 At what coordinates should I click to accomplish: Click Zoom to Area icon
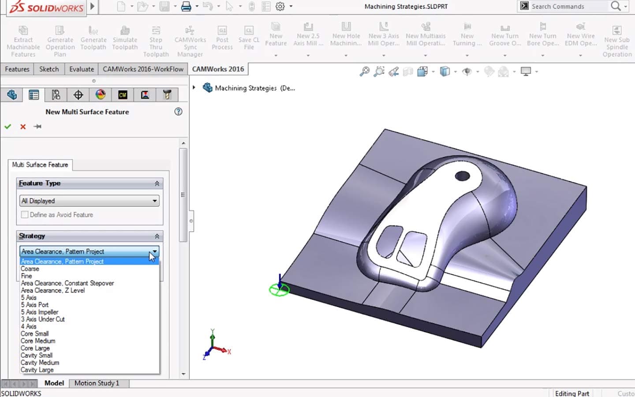(379, 71)
